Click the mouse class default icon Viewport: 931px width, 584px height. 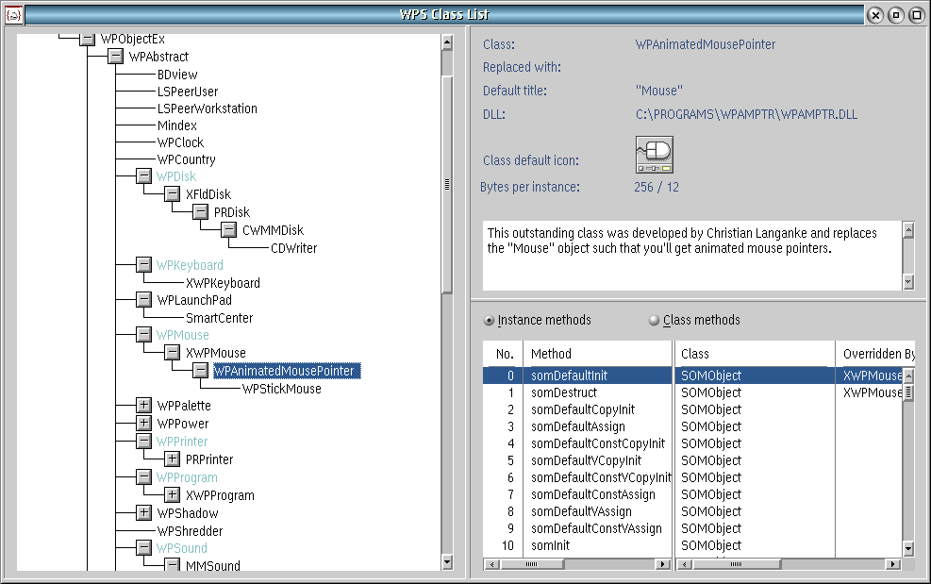(x=654, y=154)
